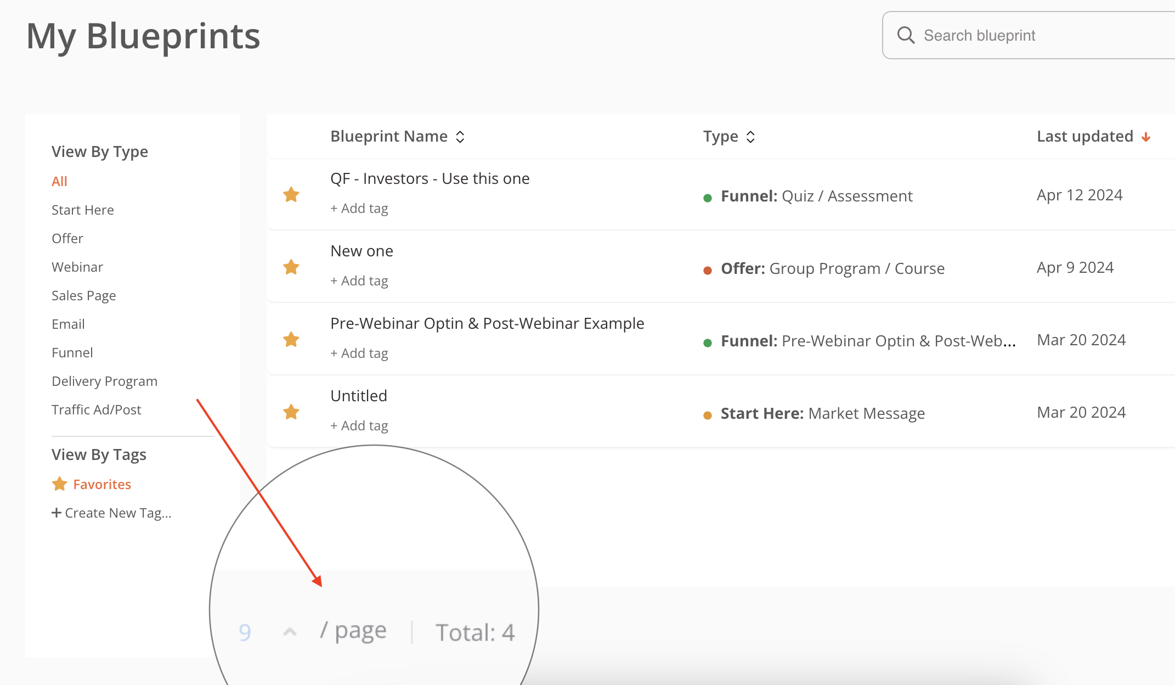Toggle the favorite star for New one
1175x685 pixels.
pos(291,267)
